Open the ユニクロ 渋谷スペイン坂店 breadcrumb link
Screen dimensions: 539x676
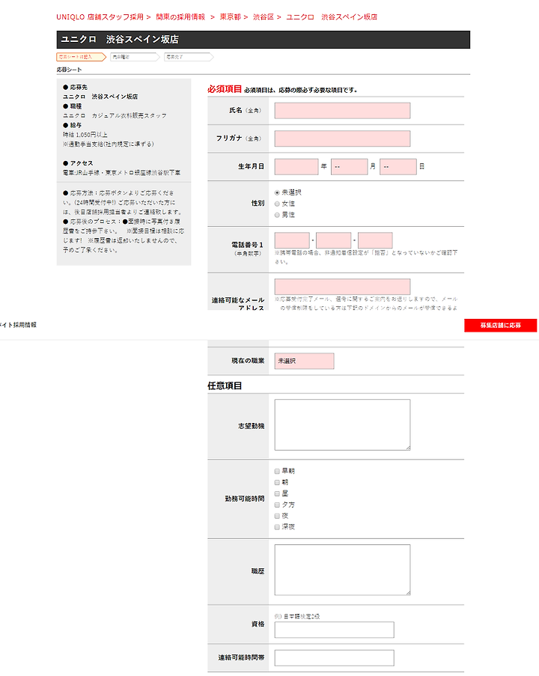[332, 16]
